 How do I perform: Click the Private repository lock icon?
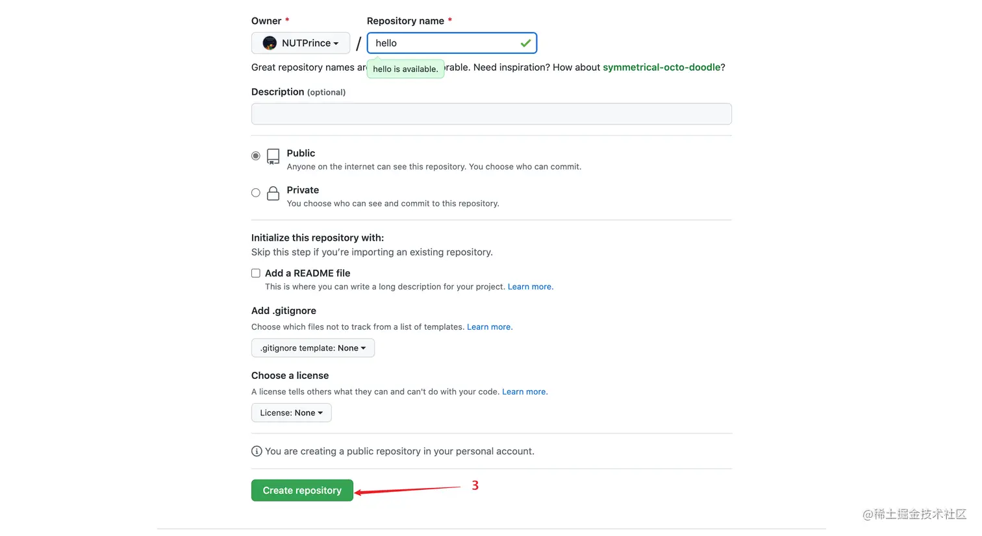[x=273, y=193]
